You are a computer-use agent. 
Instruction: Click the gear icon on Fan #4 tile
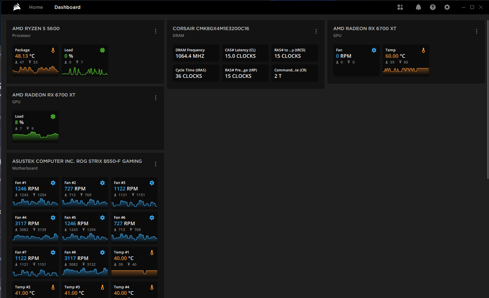(x=53, y=218)
